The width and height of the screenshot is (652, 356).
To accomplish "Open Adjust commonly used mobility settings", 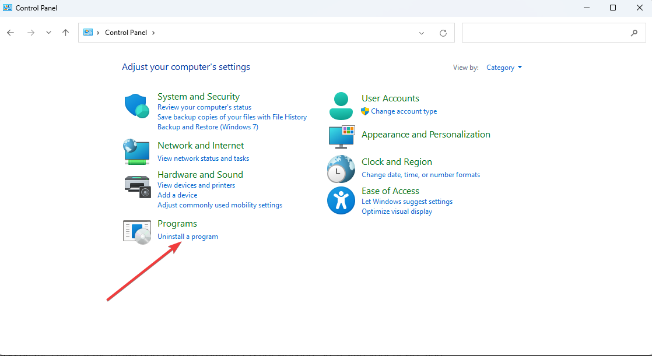I will coord(219,205).
